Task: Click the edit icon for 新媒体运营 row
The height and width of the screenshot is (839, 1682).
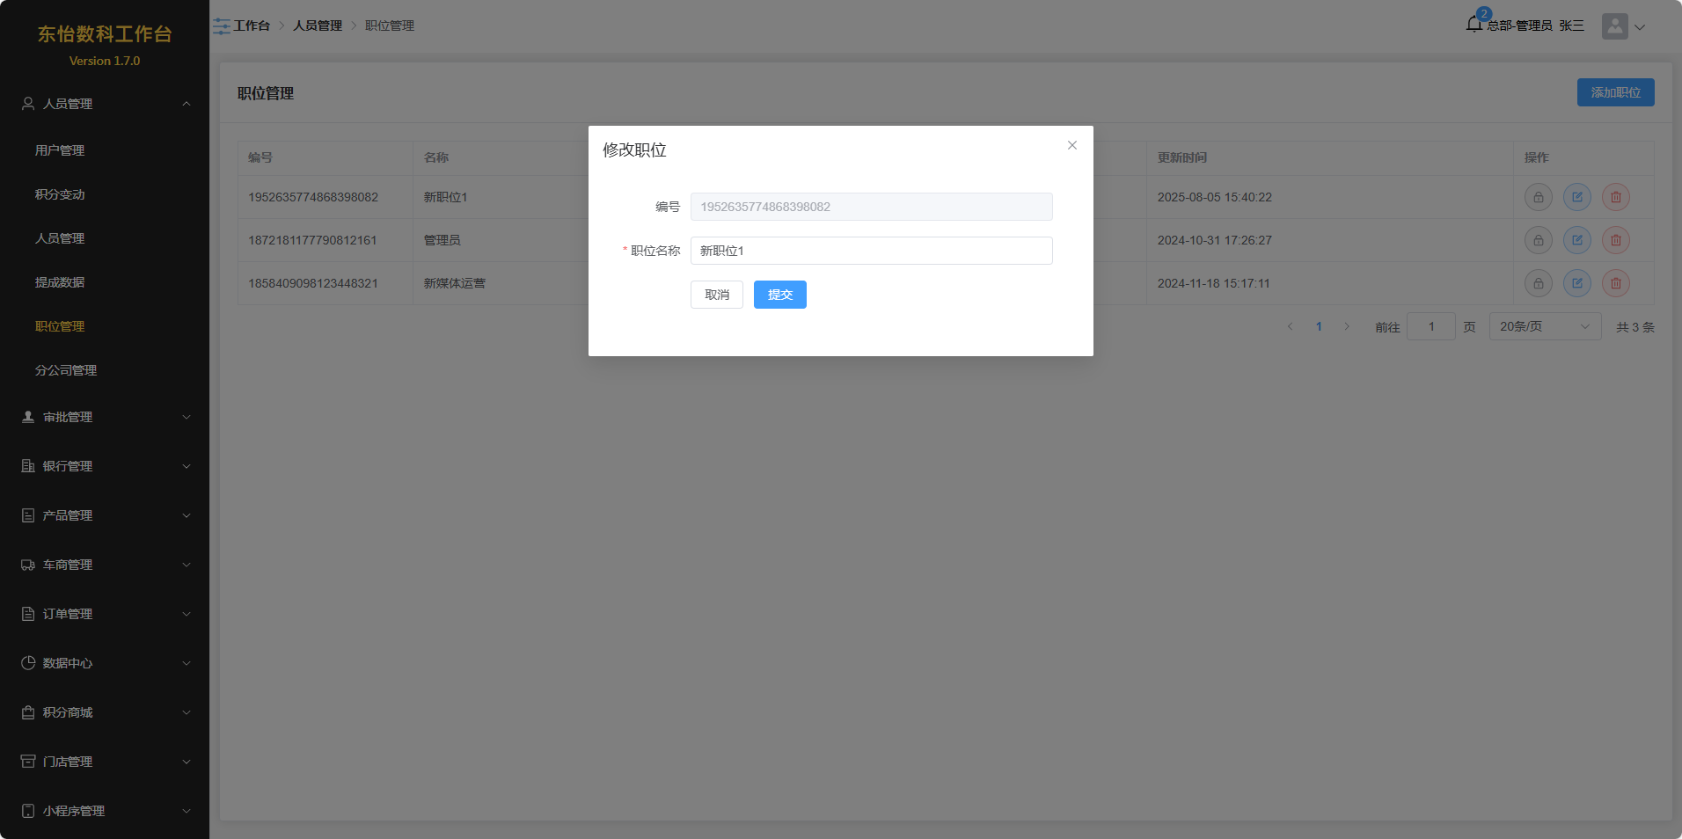Action: [x=1576, y=283]
